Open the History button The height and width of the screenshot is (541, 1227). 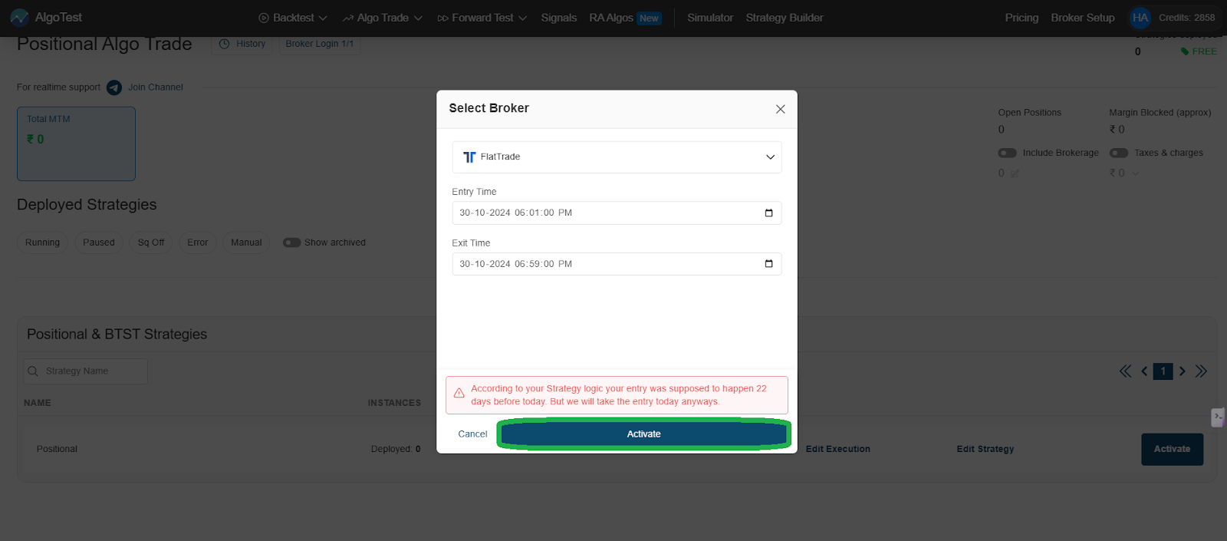click(242, 44)
